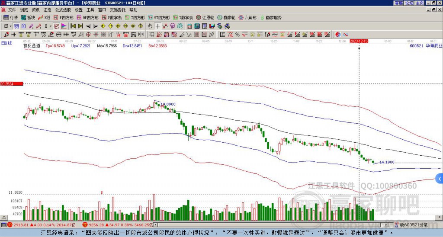Click the black left arrow icon

coord(88,26)
